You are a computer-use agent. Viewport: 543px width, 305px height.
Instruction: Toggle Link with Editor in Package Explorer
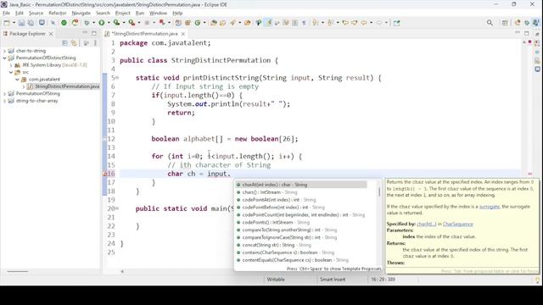(74, 43)
